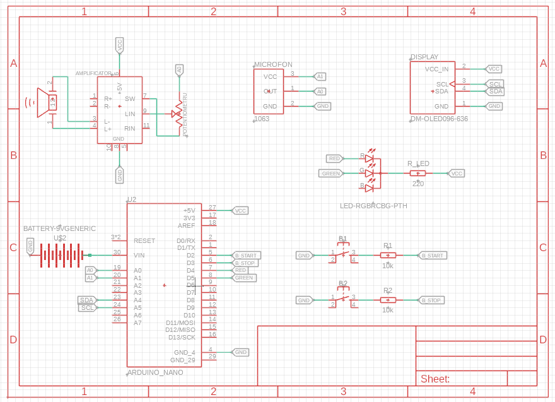Click the VCC label on Arduino +5V pin
This screenshot has width=555, height=402.
pos(240,211)
